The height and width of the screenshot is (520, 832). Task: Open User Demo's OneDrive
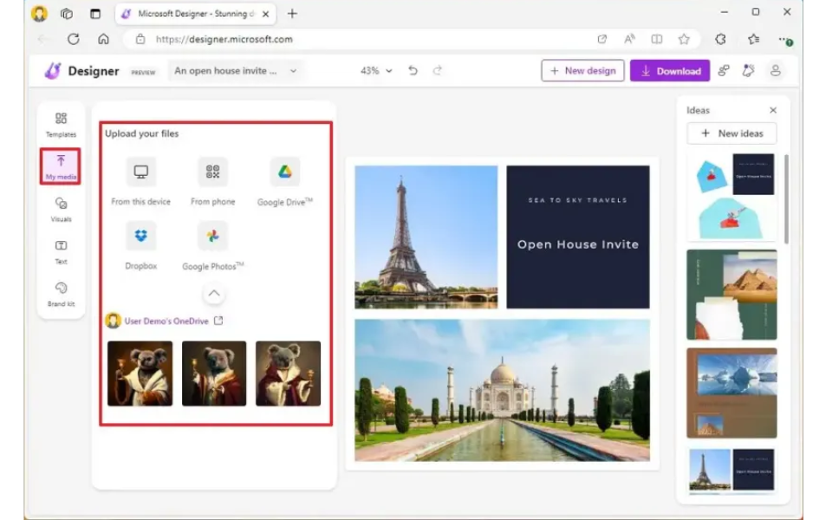pyautogui.click(x=163, y=320)
